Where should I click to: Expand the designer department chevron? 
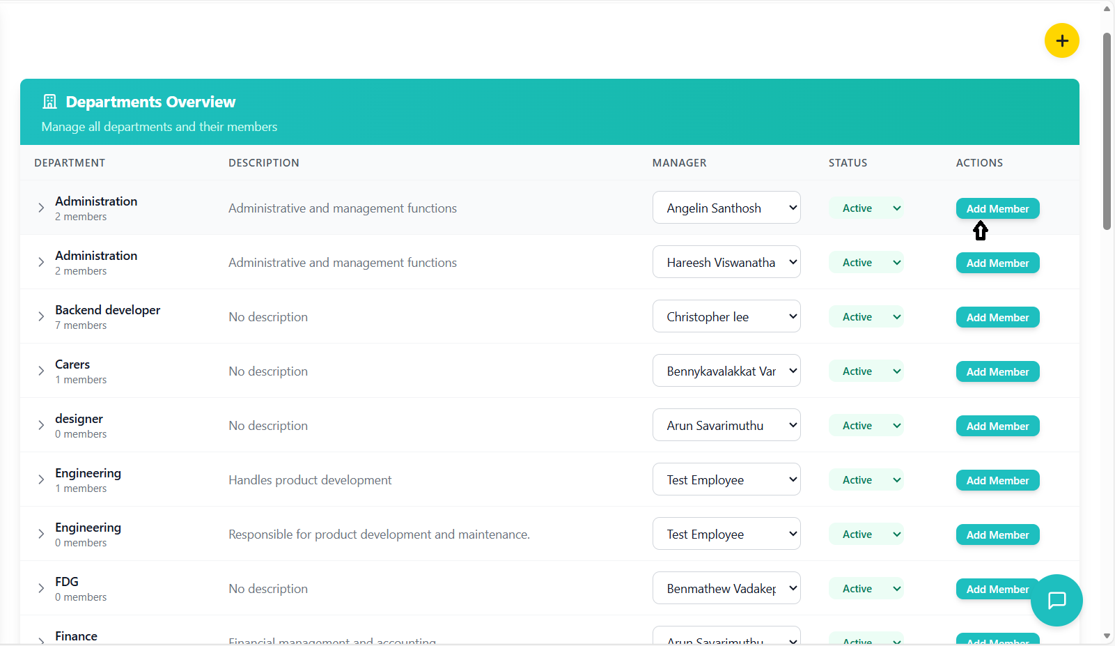tap(41, 425)
